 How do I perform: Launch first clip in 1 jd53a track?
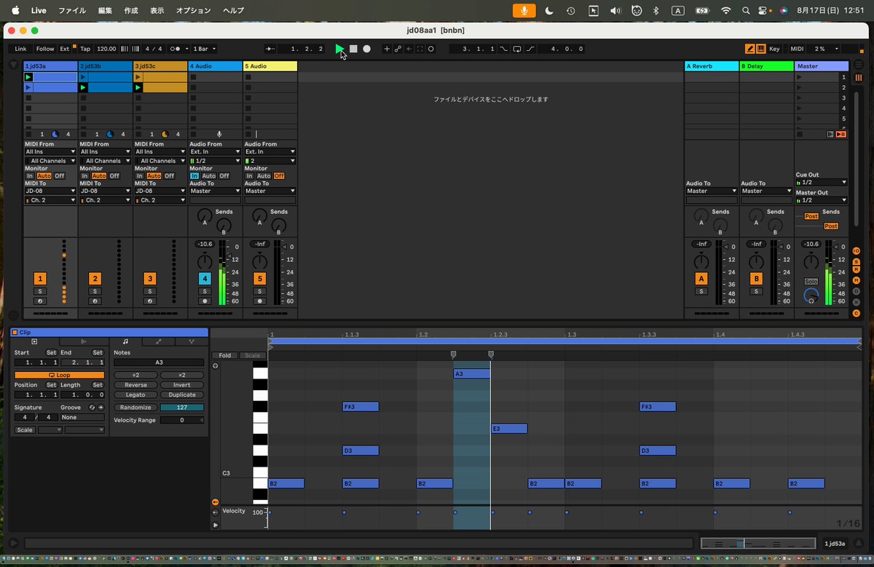[28, 76]
